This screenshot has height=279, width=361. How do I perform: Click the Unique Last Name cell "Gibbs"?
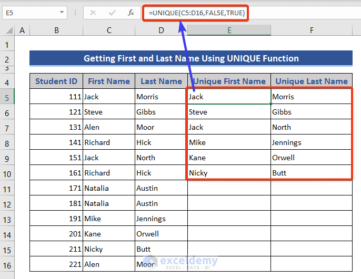[x=312, y=112]
